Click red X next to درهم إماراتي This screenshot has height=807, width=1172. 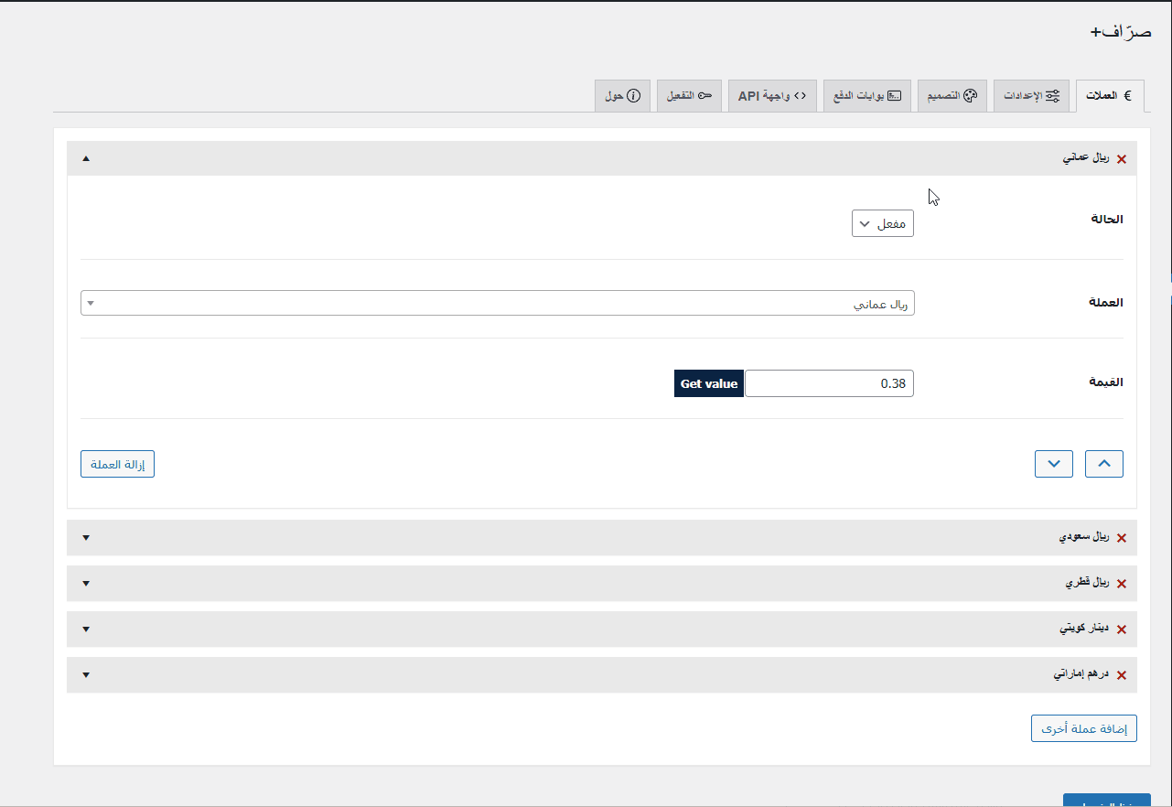point(1122,675)
